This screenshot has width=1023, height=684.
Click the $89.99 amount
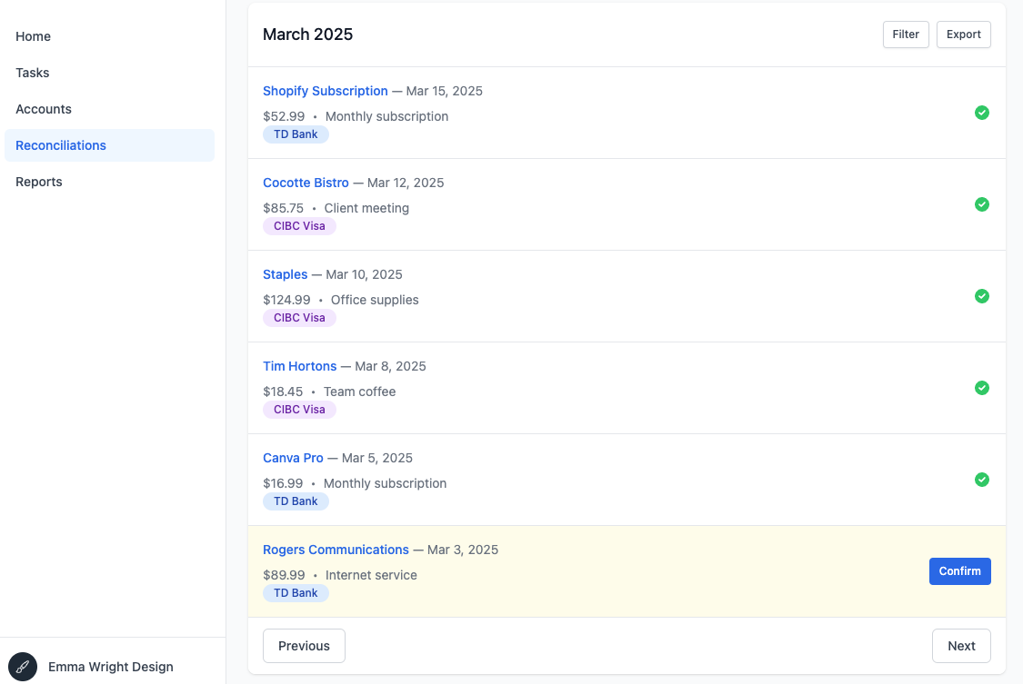coord(284,576)
